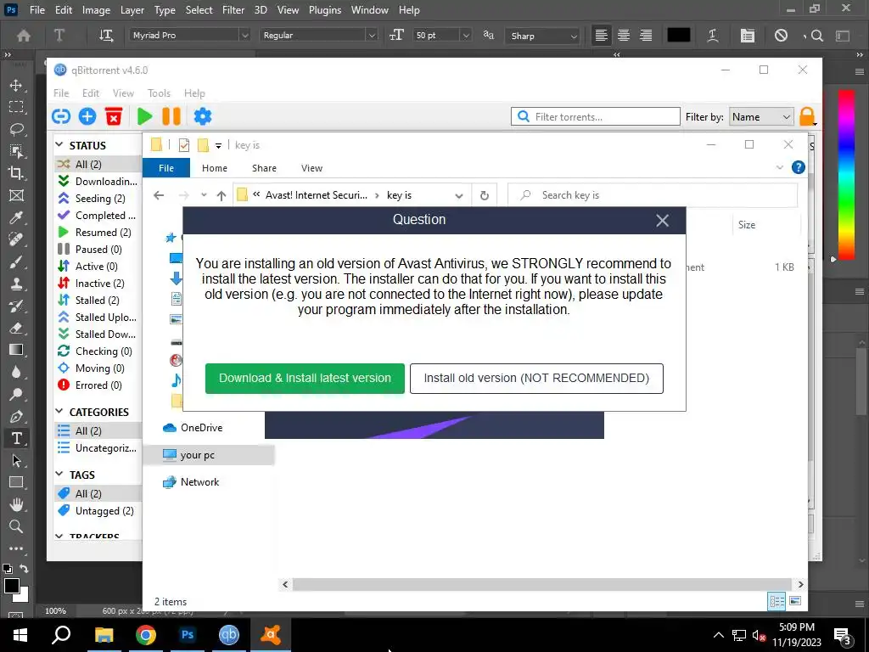The height and width of the screenshot is (652, 869).
Task: Click the Explorer horizontal scrollbar
Action: tap(542, 584)
